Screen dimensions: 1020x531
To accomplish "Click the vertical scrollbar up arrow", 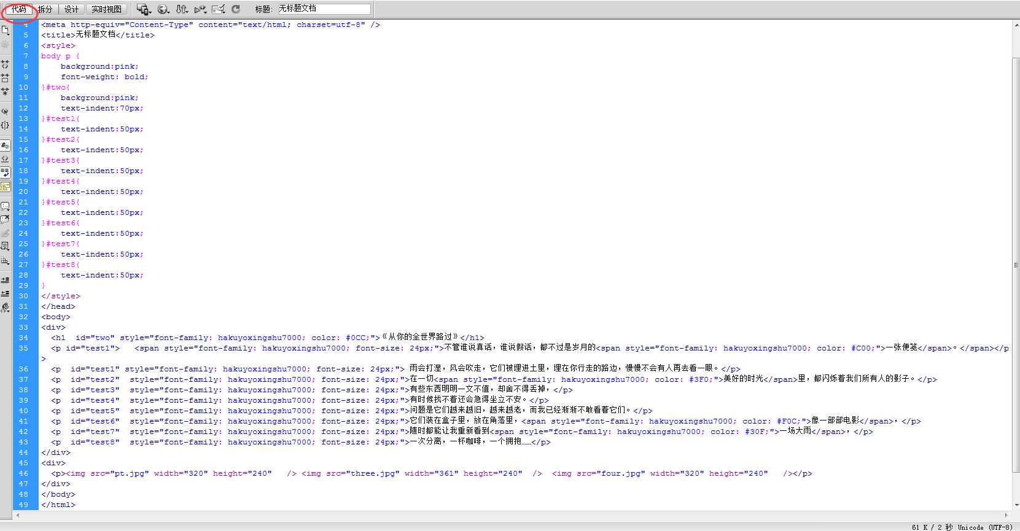I will pyautogui.click(x=1016, y=25).
